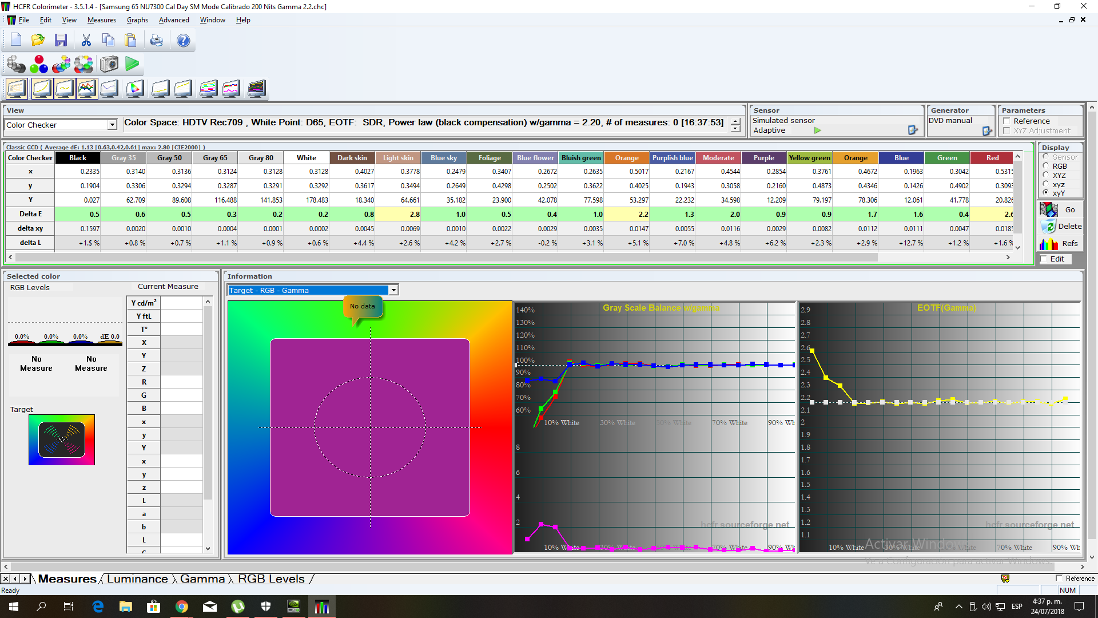1098x618 pixels.
Task: Click the save floppy disk icon
Action: tap(61, 41)
